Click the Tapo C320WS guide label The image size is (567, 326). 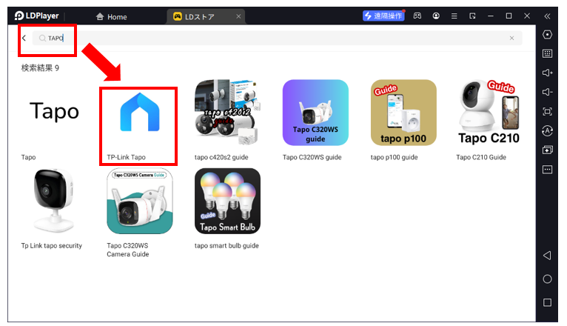312,157
